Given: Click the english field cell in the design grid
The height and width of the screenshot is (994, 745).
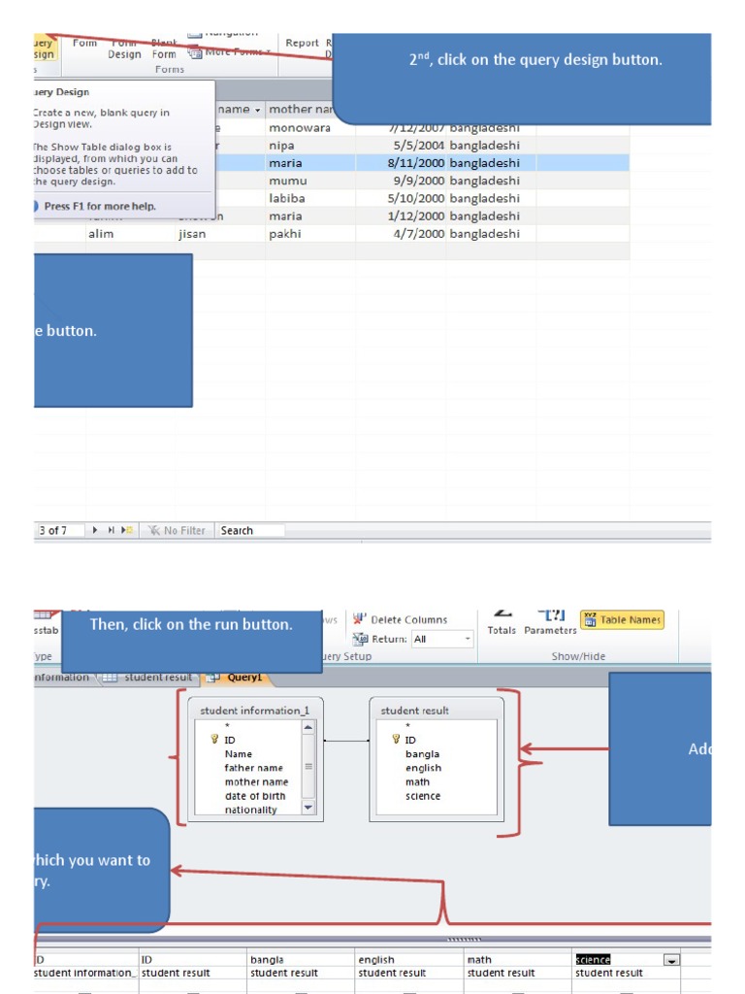Looking at the screenshot, I should [408, 960].
